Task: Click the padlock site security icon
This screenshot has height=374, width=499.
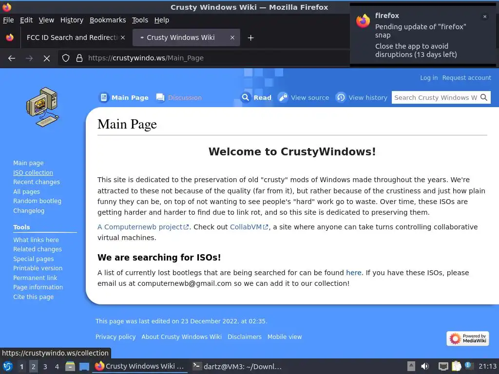Action: [x=79, y=58]
